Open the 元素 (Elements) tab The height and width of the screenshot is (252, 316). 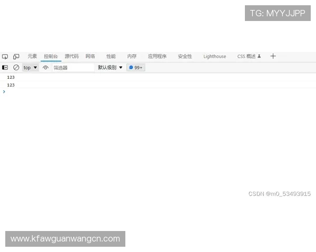[32, 56]
